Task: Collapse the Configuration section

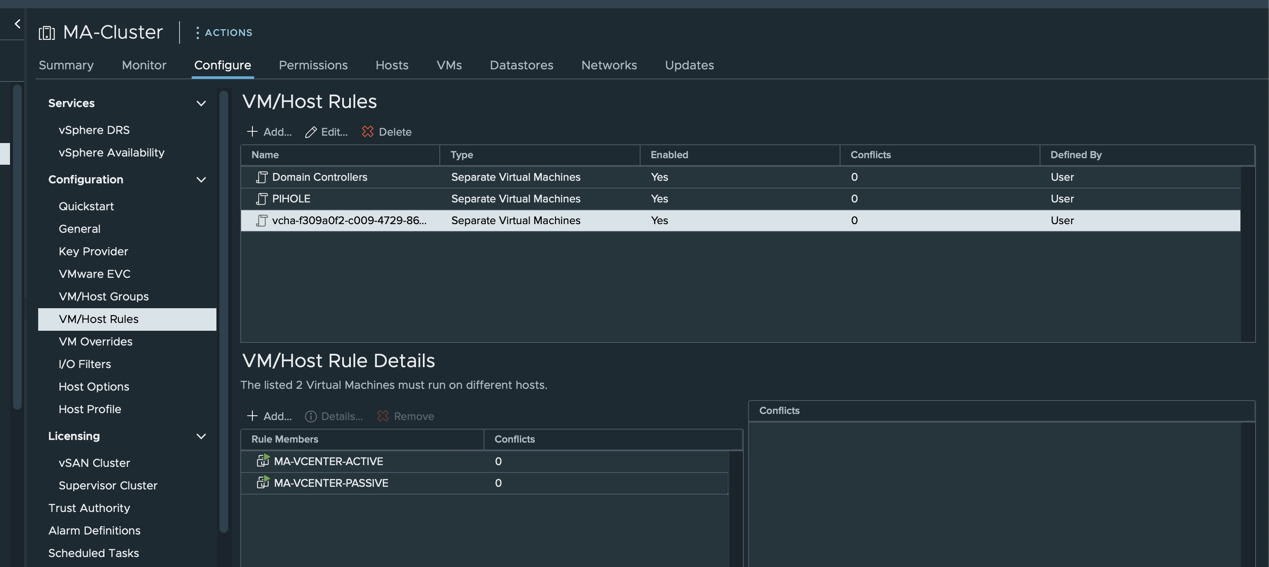Action: click(x=201, y=179)
